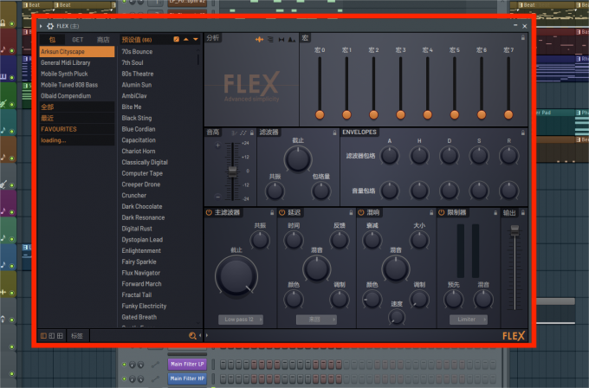Click the lock icon in 主滤波器 panel
This screenshot has height=388, width=589.
(x=272, y=212)
